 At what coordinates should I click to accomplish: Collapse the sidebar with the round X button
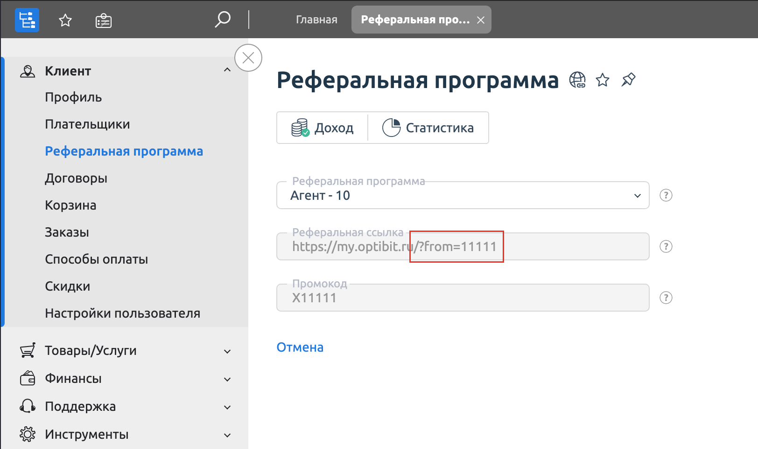(x=248, y=58)
